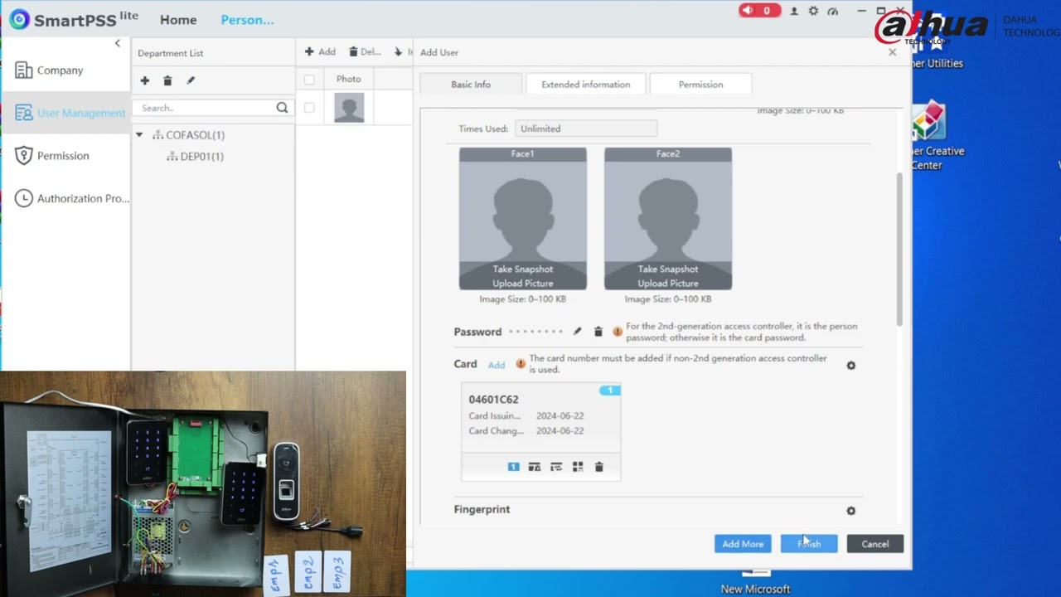Click Upload Picture under Face1
This screenshot has width=1061, height=597.
tap(522, 284)
